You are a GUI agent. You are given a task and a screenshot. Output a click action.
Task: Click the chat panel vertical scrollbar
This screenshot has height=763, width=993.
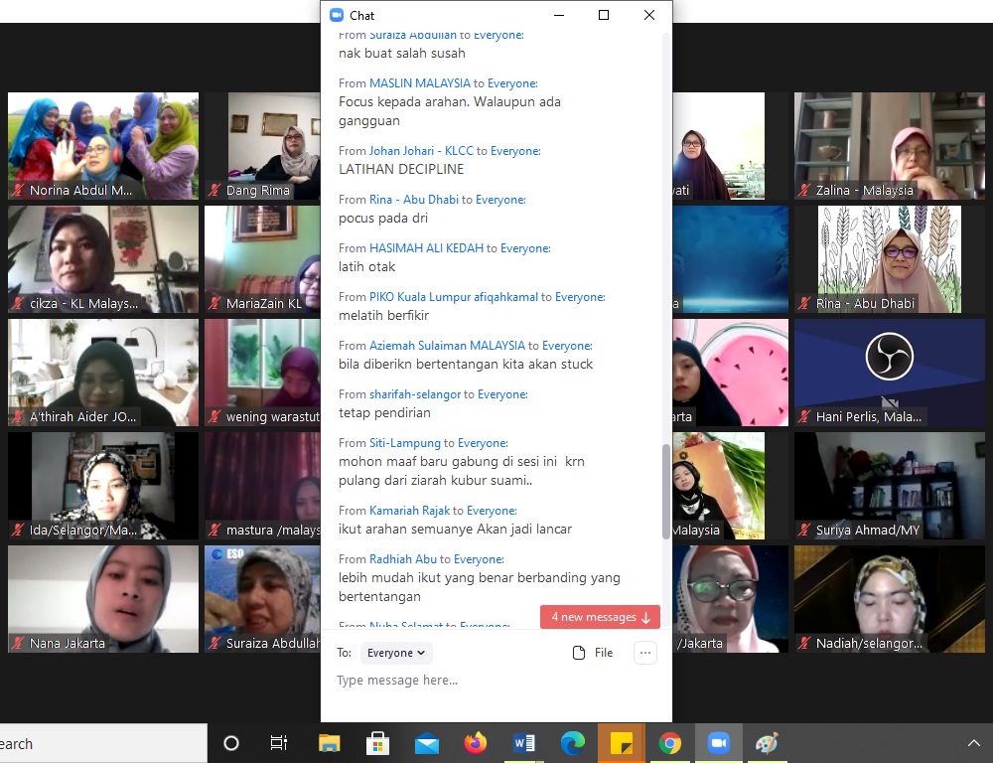point(666,491)
